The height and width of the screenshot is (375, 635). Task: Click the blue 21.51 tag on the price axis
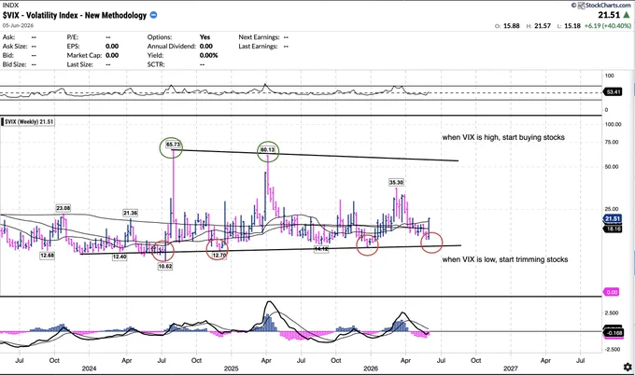[613, 219]
